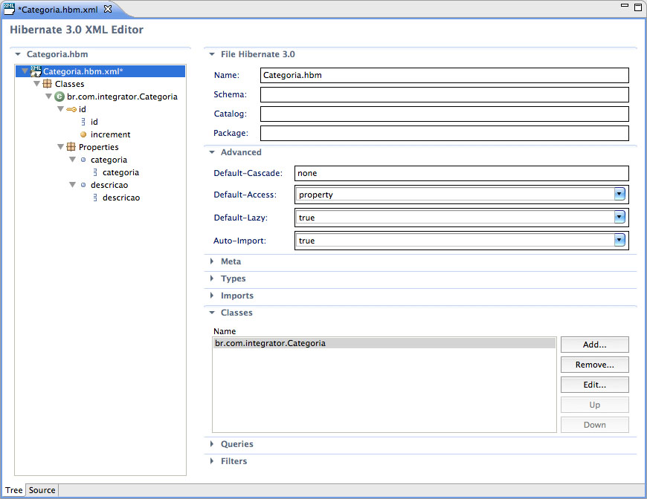Image resolution: width=647 pixels, height=499 pixels.
Task: Focus the Package input field
Action: click(x=445, y=133)
